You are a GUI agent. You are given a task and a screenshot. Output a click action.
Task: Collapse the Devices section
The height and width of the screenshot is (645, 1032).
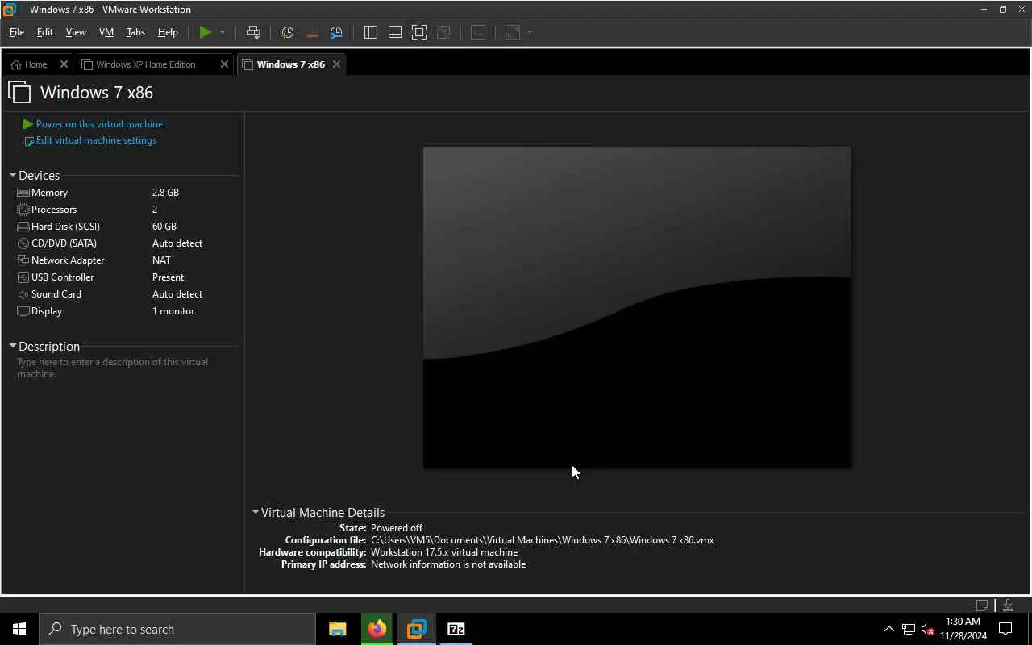(x=13, y=175)
